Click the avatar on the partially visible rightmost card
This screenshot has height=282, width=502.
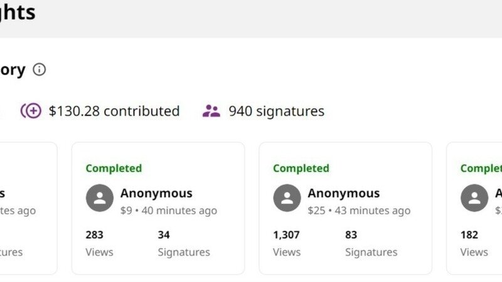474,199
